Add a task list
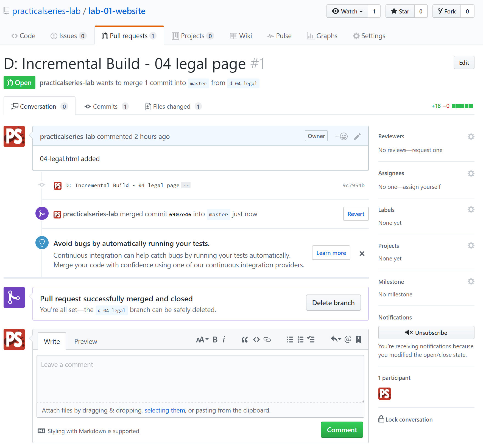 (x=311, y=340)
